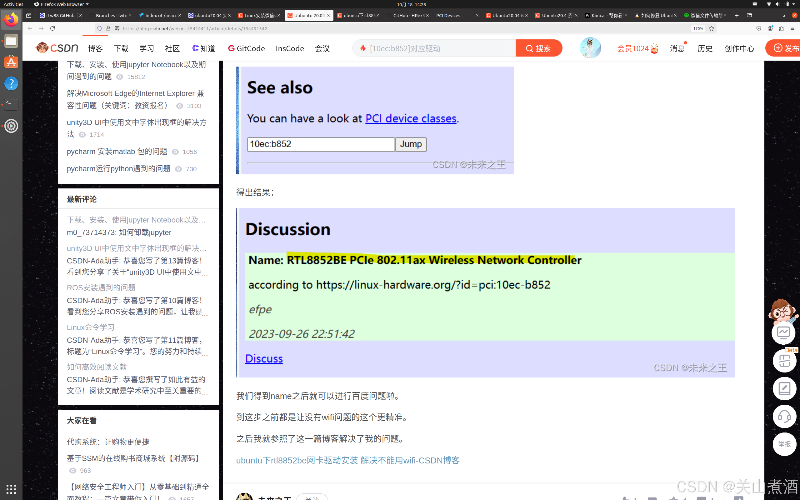800x500 pixels.
Task: Click the orange 搜索 search button
Action: [538, 48]
